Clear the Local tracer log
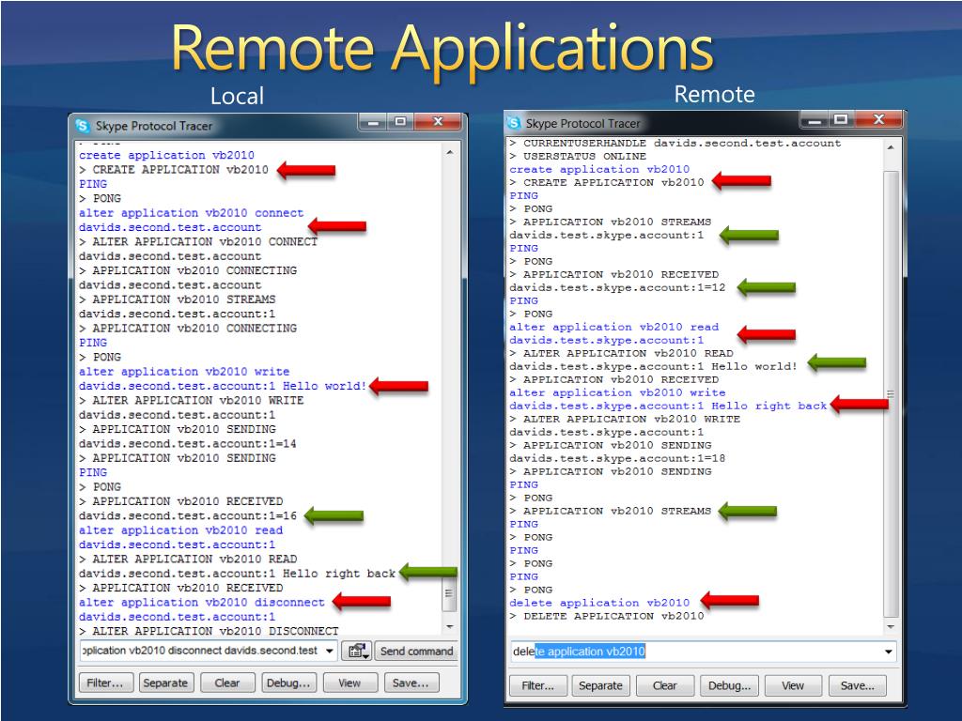 click(x=227, y=683)
